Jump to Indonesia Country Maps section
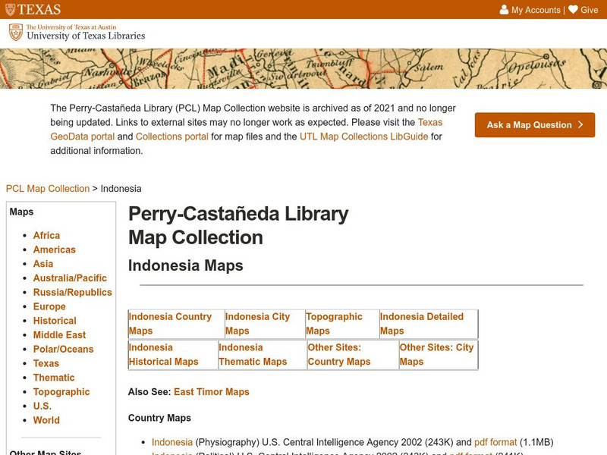The width and height of the screenshot is (607, 455). click(170, 323)
